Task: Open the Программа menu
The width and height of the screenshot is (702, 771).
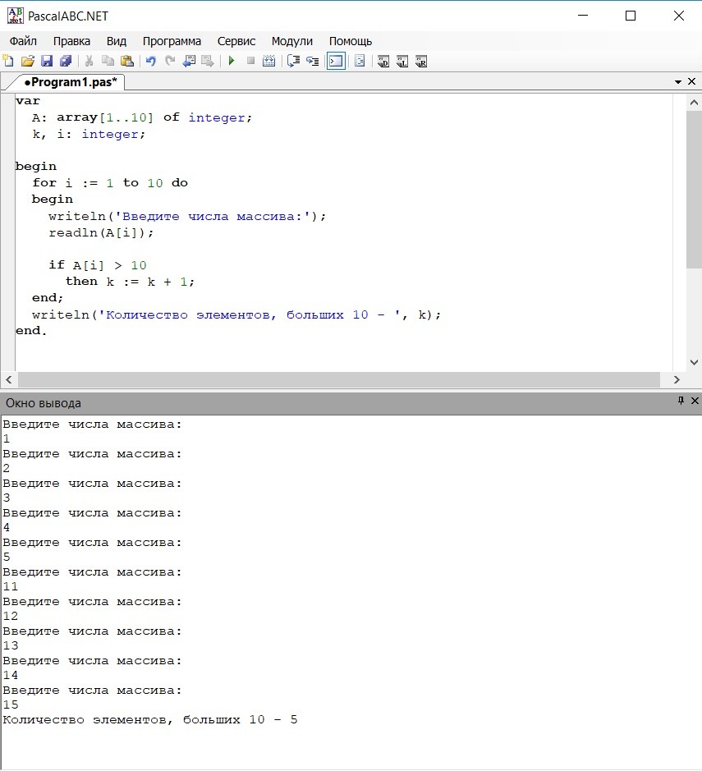Action: tap(172, 41)
